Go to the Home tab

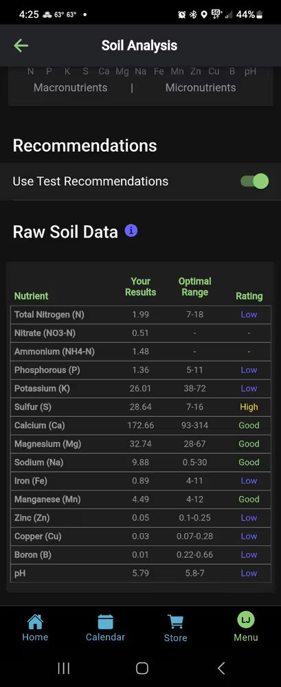pos(35,628)
